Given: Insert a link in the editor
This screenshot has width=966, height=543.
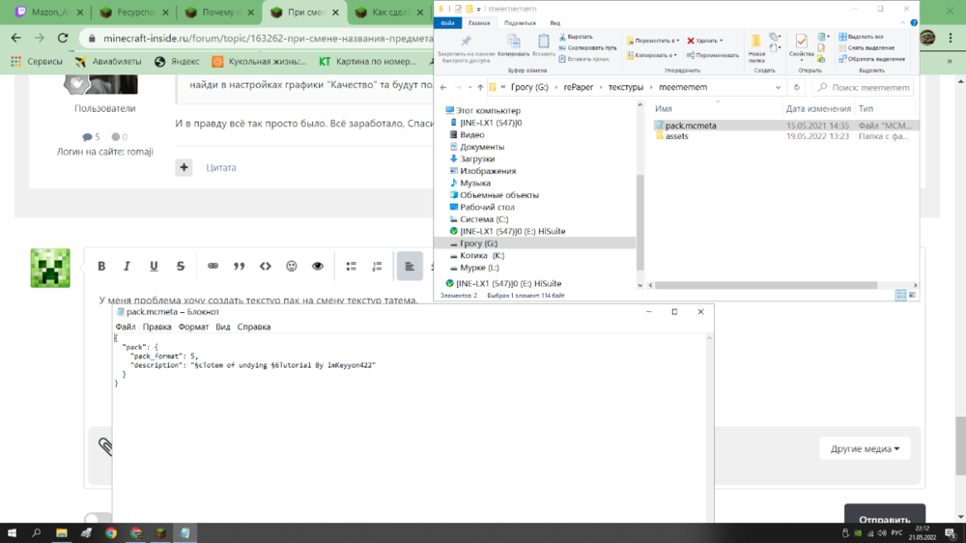Looking at the screenshot, I should [213, 267].
